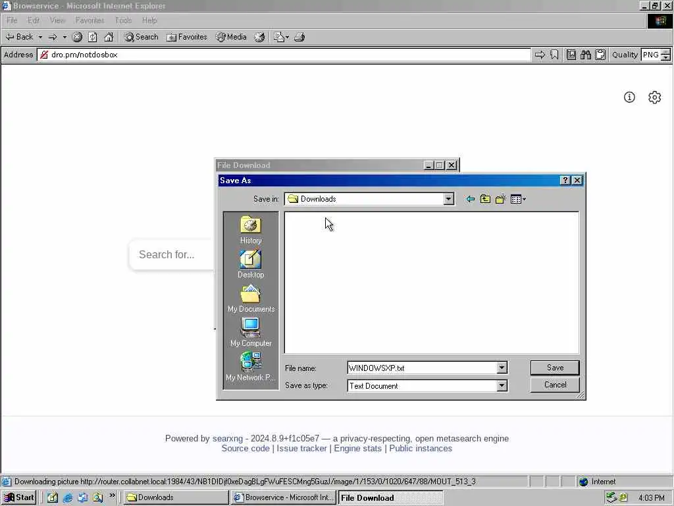Click the File name text field
This screenshot has width=674, height=506.
tap(422, 368)
